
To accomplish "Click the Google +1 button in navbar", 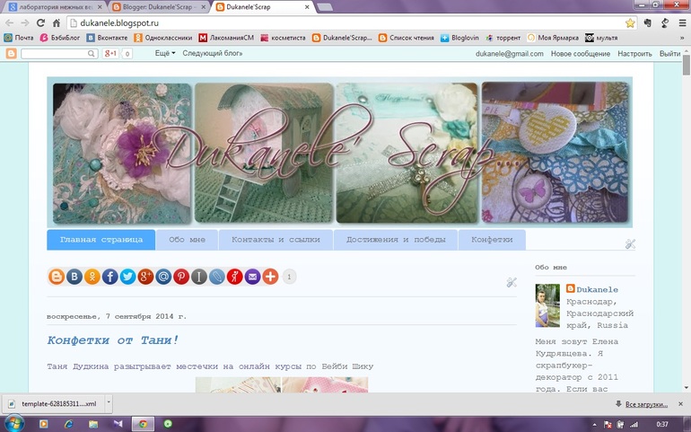I will point(111,54).
